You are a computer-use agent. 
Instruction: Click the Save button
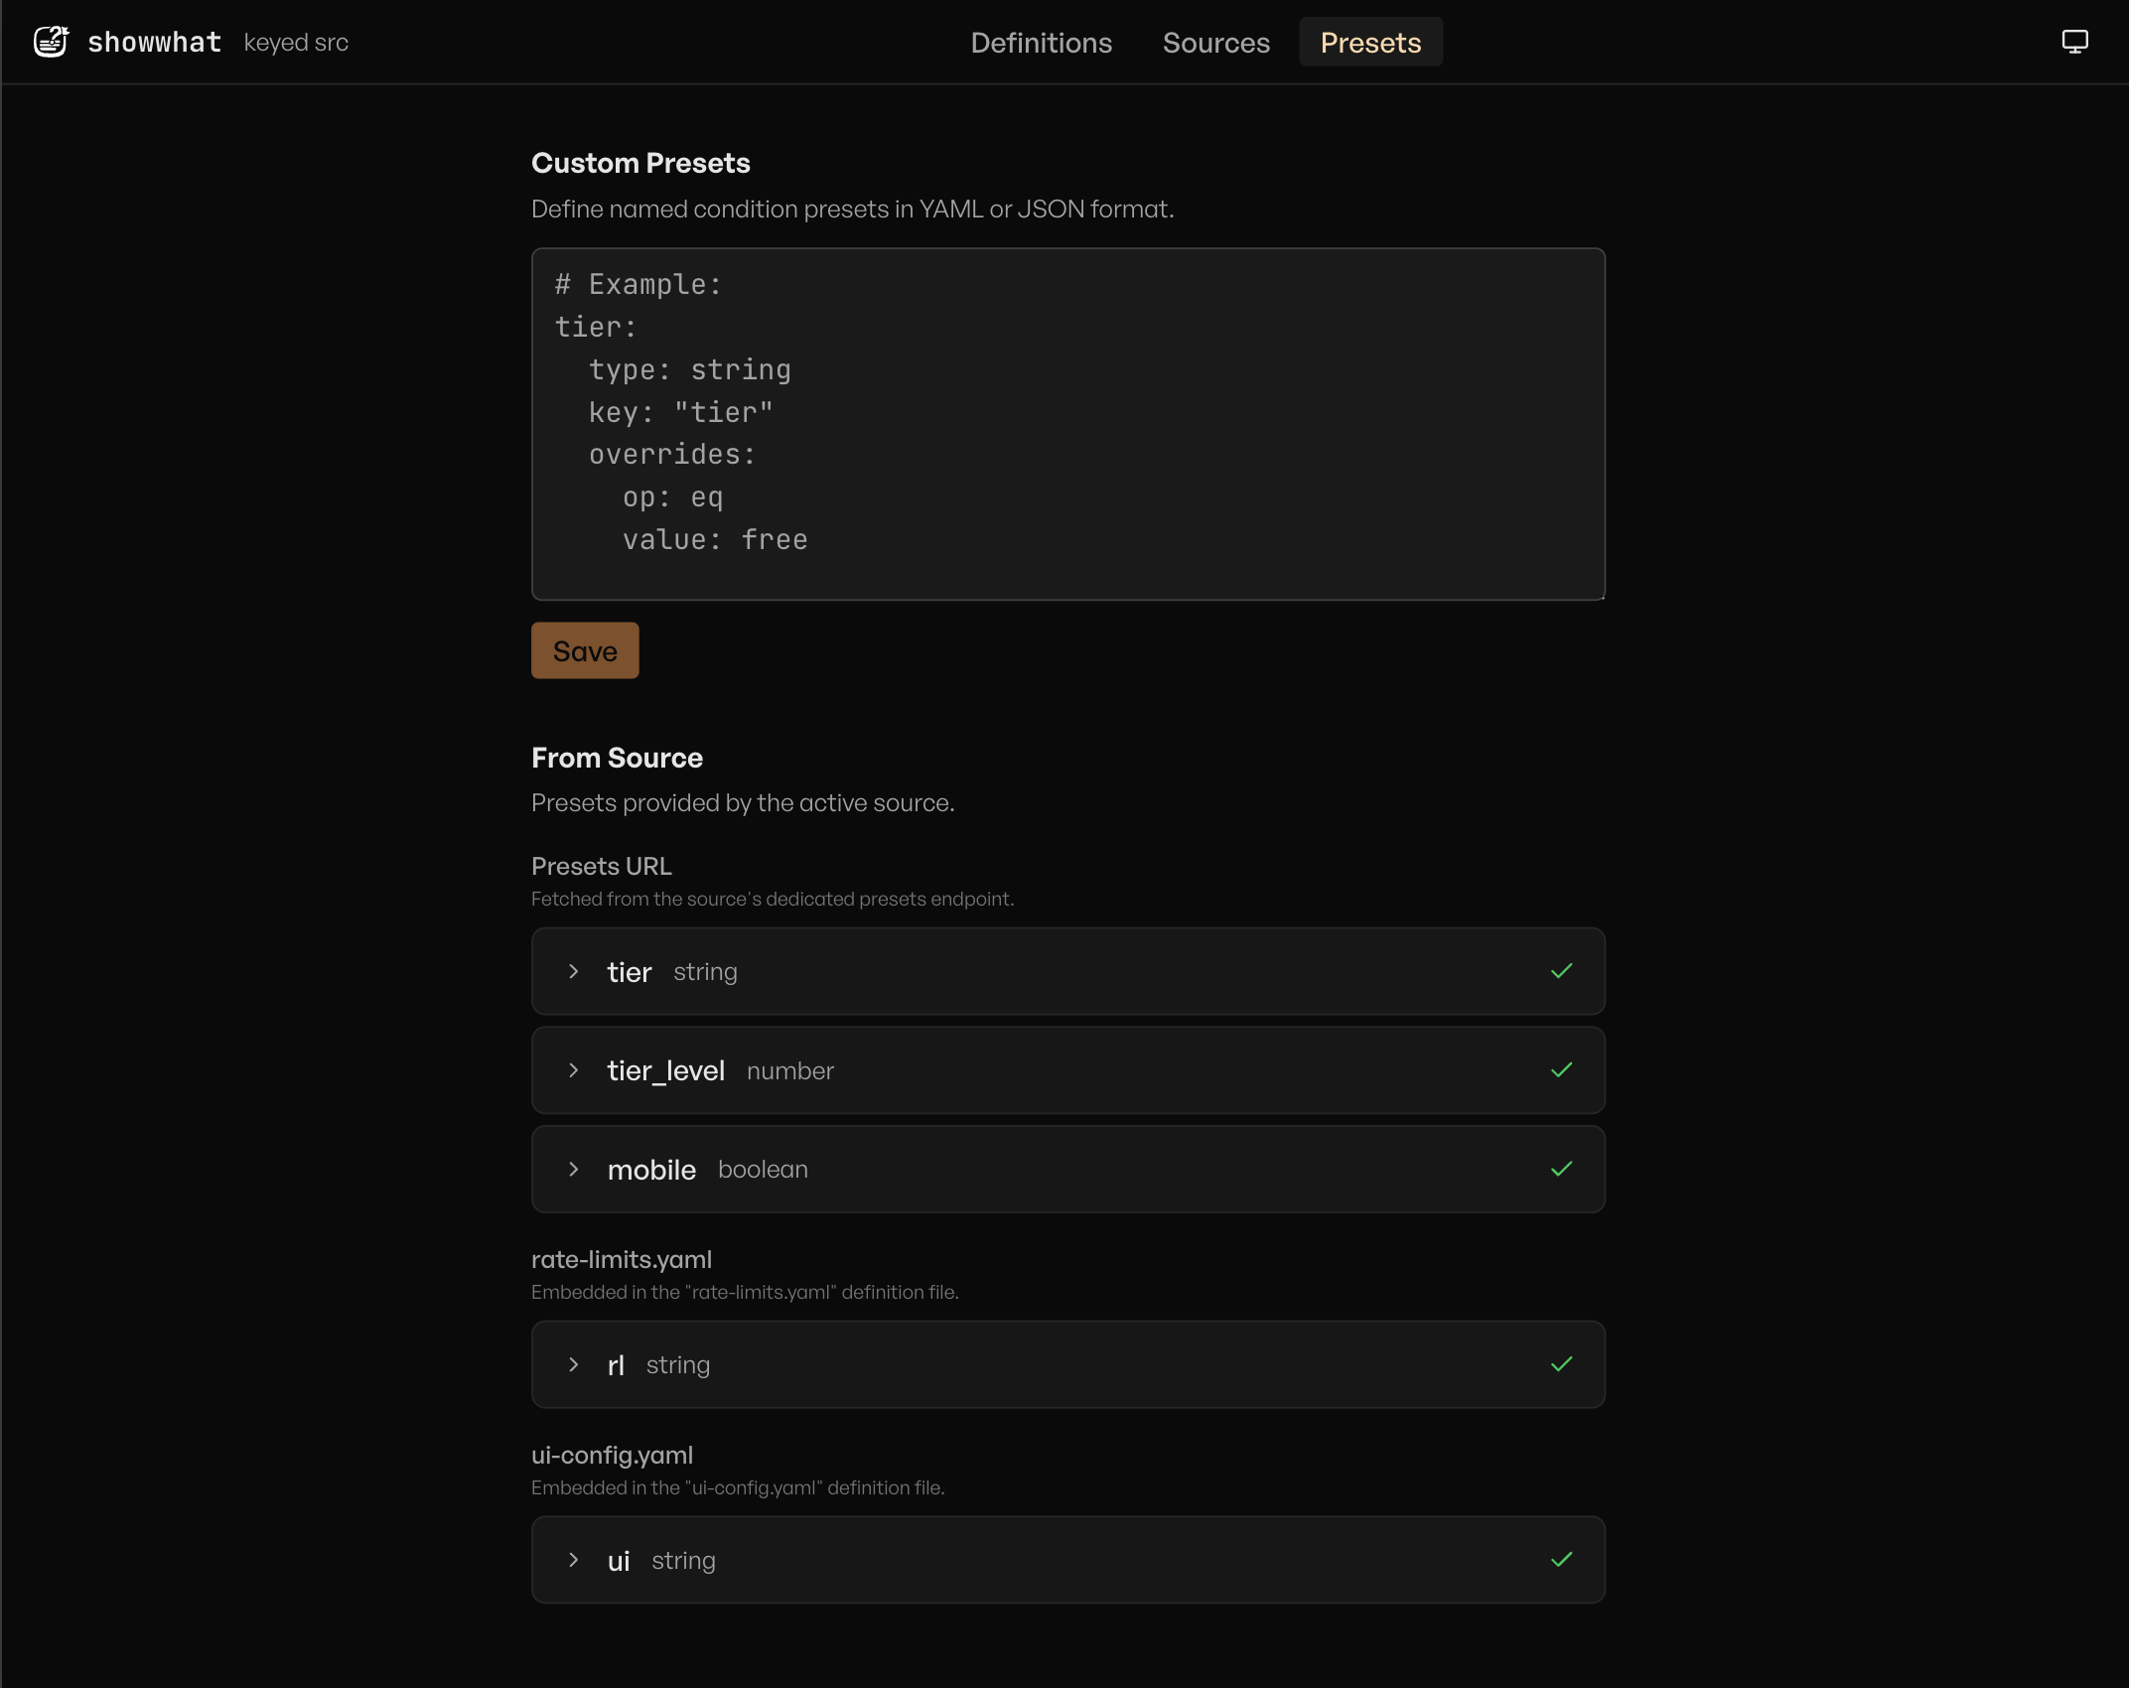tap(585, 650)
